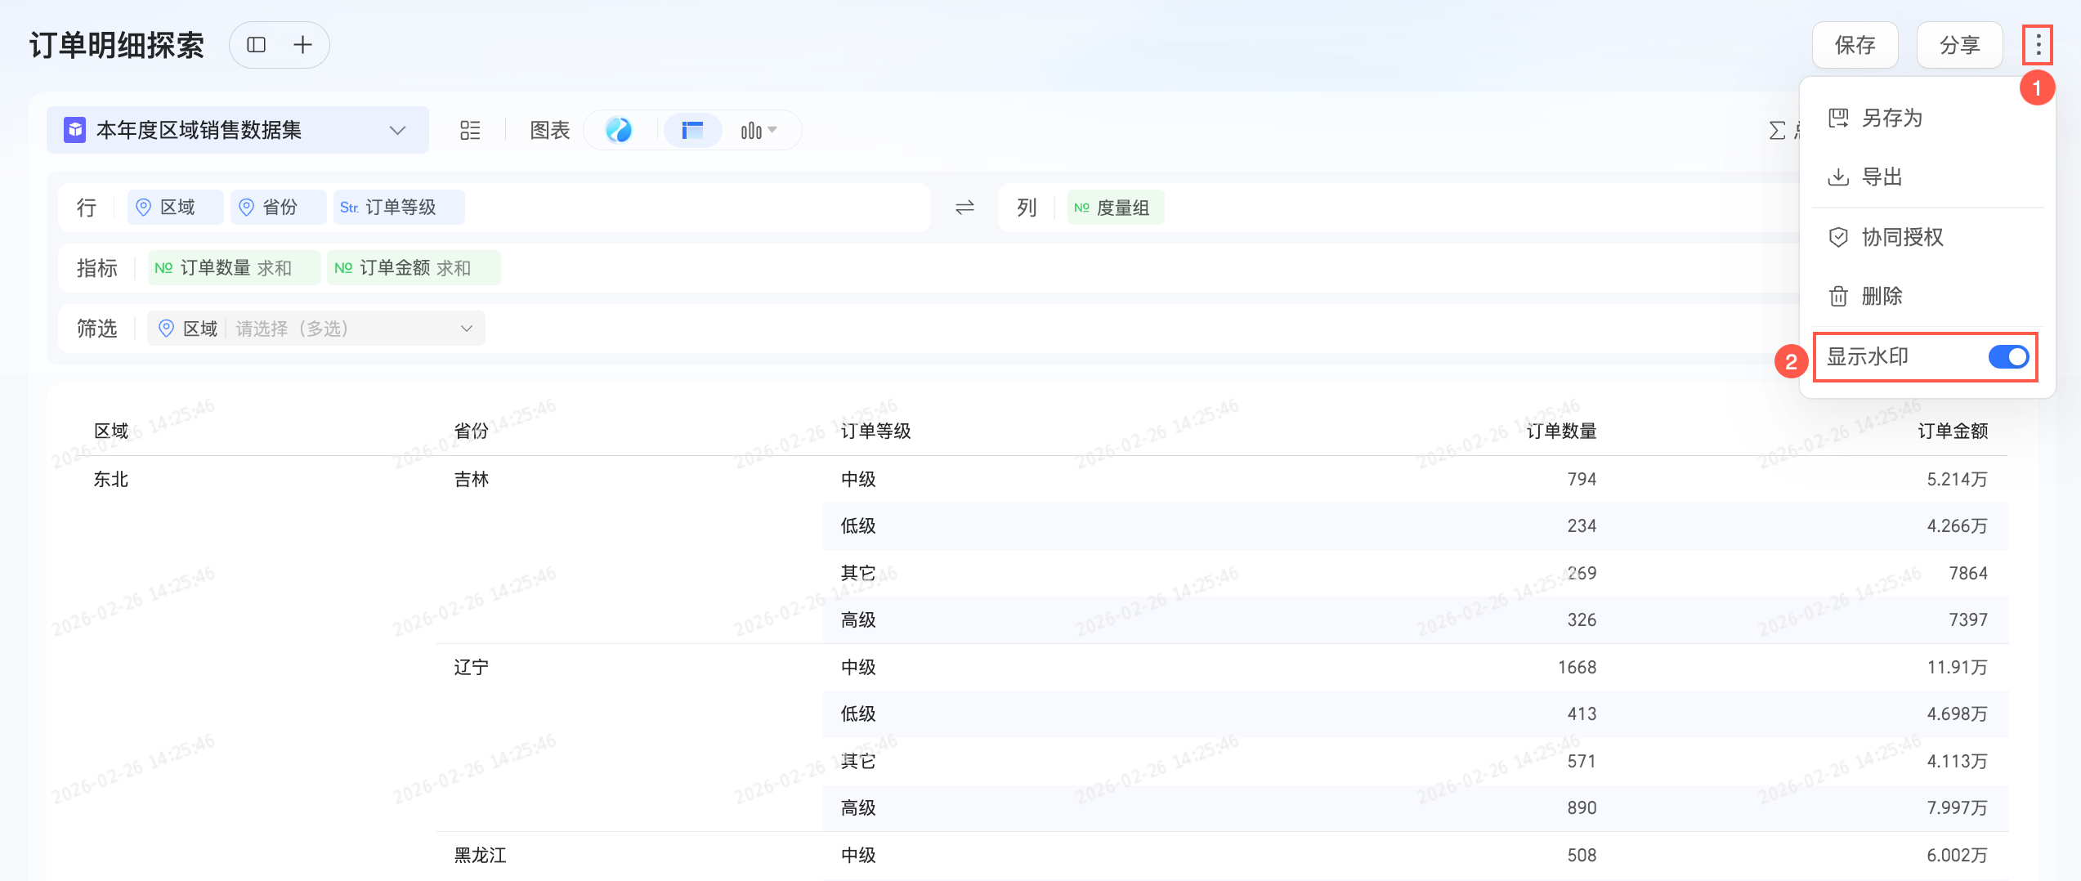Click the order count cell 794

[x=1582, y=480]
